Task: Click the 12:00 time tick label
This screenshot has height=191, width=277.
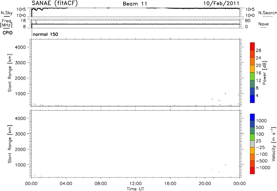Action: pos(135,184)
